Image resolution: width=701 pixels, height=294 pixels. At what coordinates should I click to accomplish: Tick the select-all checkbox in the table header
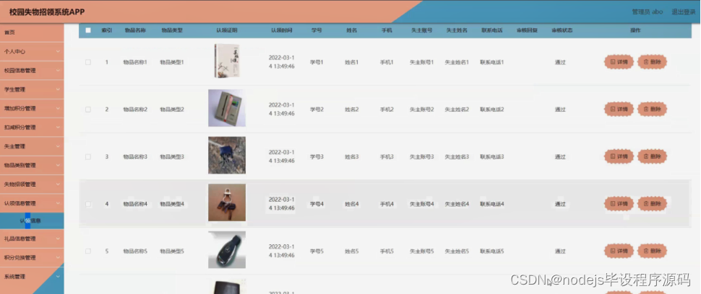coord(88,30)
